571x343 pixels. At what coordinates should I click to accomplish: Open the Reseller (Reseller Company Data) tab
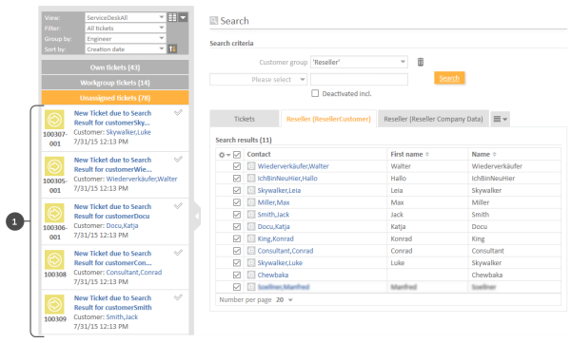click(433, 119)
